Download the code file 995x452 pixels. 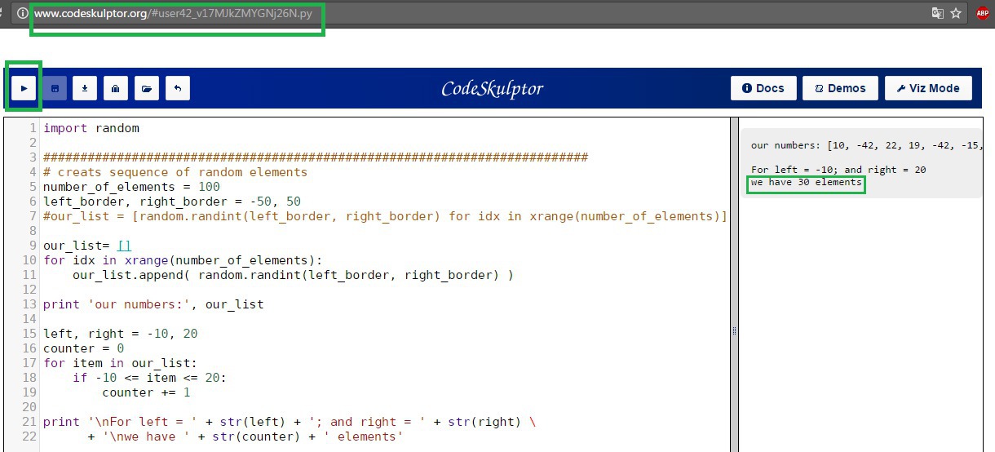point(85,88)
